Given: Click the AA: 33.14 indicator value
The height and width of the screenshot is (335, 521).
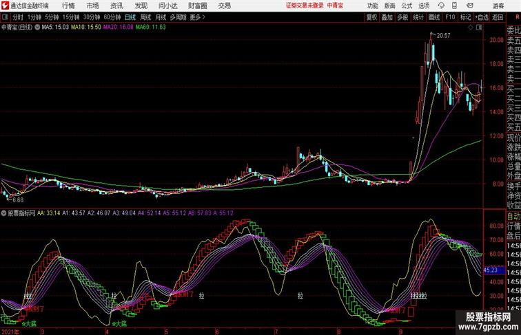Looking at the screenshot, I should pyautogui.click(x=48, y=213).
